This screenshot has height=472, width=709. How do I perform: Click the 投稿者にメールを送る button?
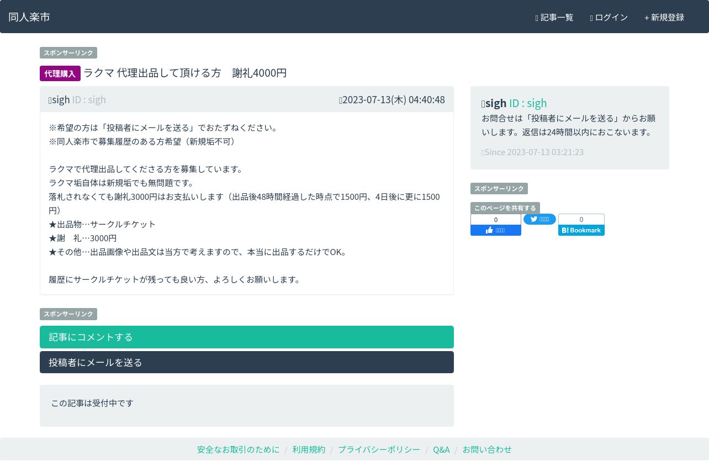click(247, 362)
